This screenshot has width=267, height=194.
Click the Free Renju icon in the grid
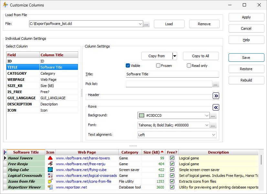point(50,164)
